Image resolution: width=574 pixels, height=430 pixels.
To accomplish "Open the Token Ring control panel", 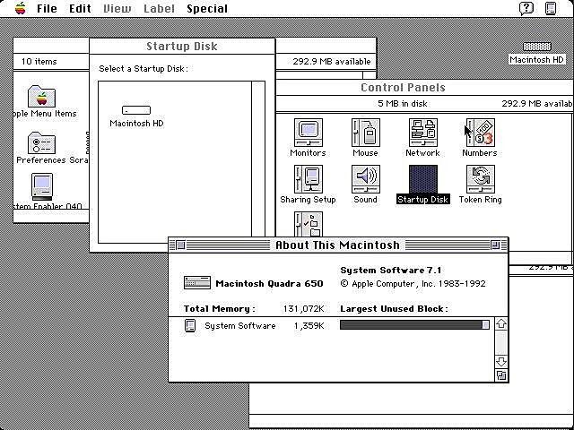I will point(481,179).
